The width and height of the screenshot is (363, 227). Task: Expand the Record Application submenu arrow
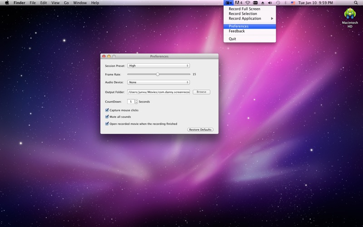[x=272, y=19]
